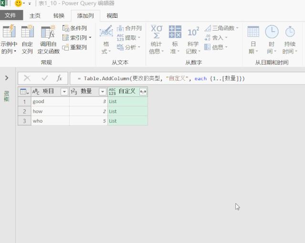This screenshot has width=305, height=243.
Task: Open the 科学记数 scientific icon
Action: [193, 32]
